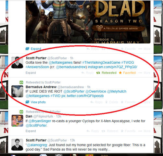Undo Favorited star on Scott Porter's tweet

pyautogui.click(x=127, y=73)
